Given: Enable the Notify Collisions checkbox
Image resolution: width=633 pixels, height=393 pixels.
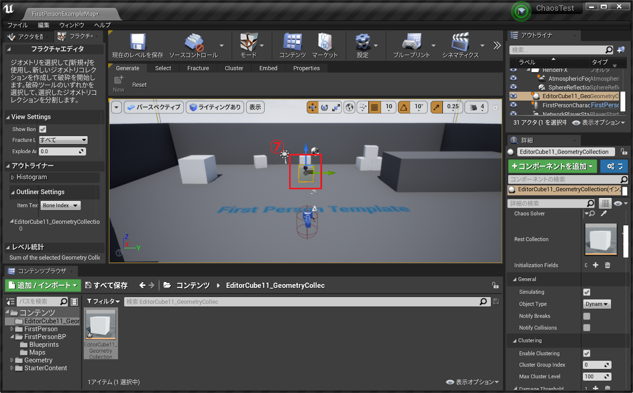Looking at the screenshot, I should tap(587, 327).
